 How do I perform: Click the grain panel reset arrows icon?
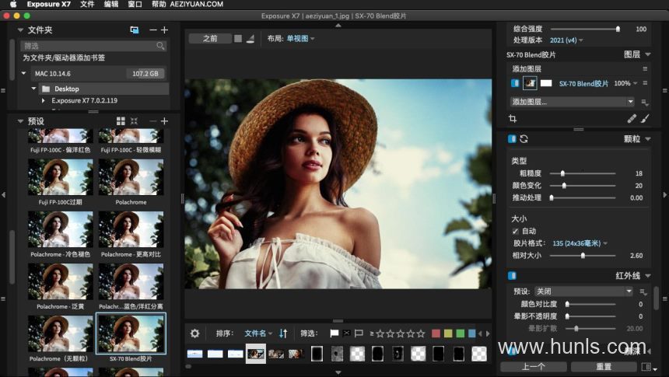coord(524,138)
